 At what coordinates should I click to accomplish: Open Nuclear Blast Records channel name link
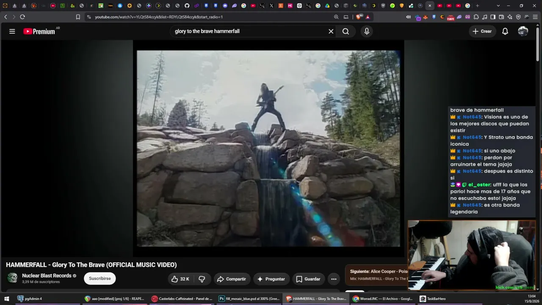pyautogui.click(x=47, y=276)
